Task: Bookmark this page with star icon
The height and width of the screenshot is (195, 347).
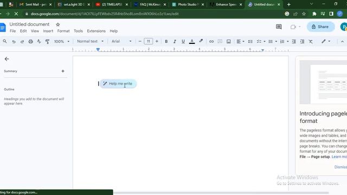Action: click(x=304, y=14)
